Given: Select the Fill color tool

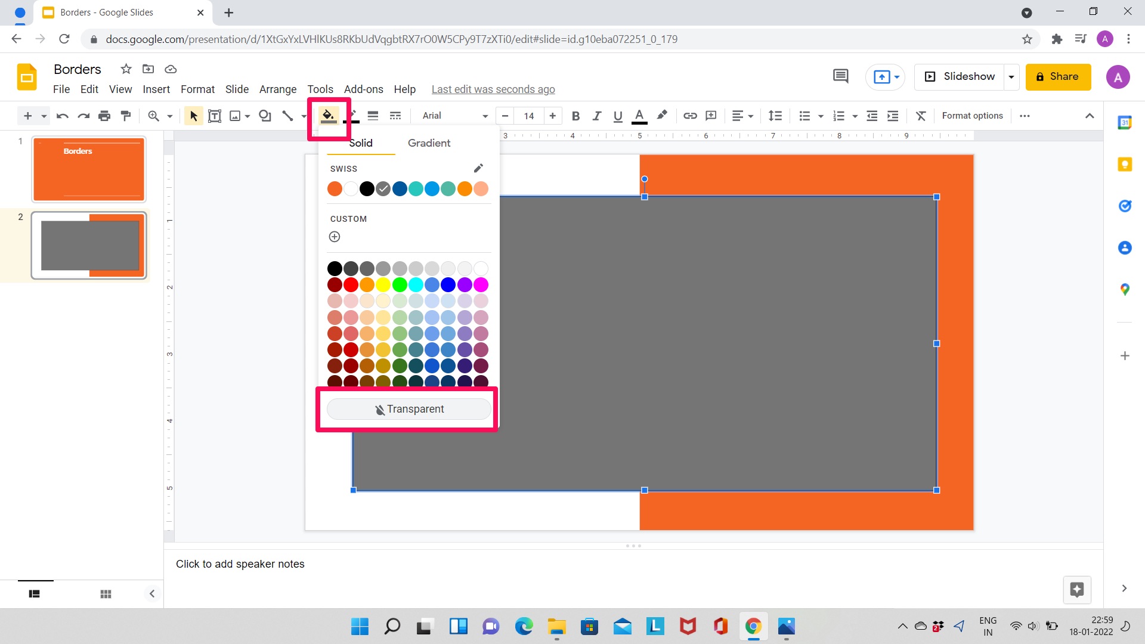Looking at the screenshot, I should [329, 116].
